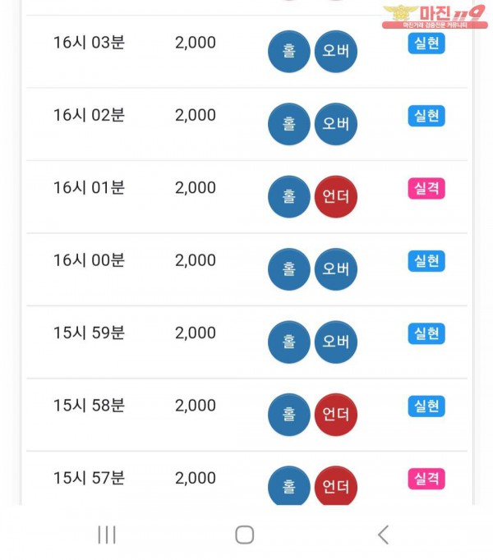Click the 실현 badge in 16시 03분 row
Viewport: 493px width, 560px height.
426,44
